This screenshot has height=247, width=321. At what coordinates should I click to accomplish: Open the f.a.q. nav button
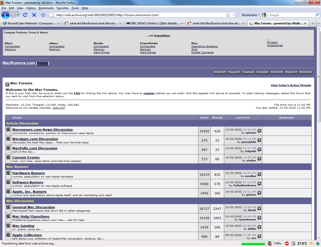[277, 72]
